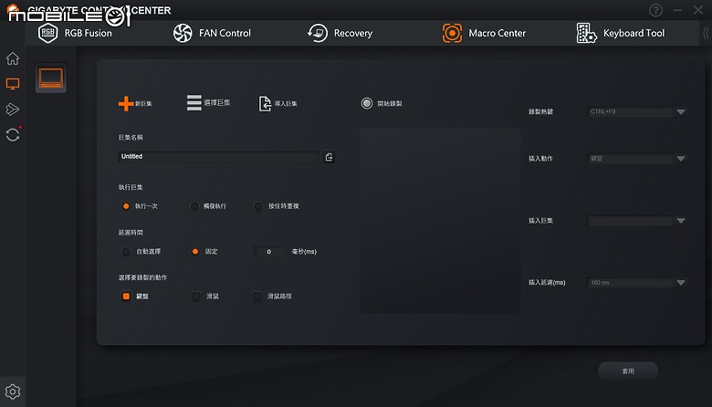Open the update sync icon with red dot
This screenshot has width=712, height=407.
pos(13,134)
